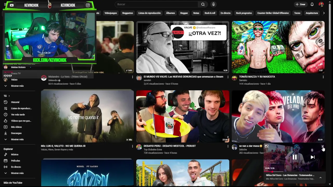Select Counter-Strike: Global Offensive chip
The height and width of the screenshot is (187, 333).
point(273,13)
